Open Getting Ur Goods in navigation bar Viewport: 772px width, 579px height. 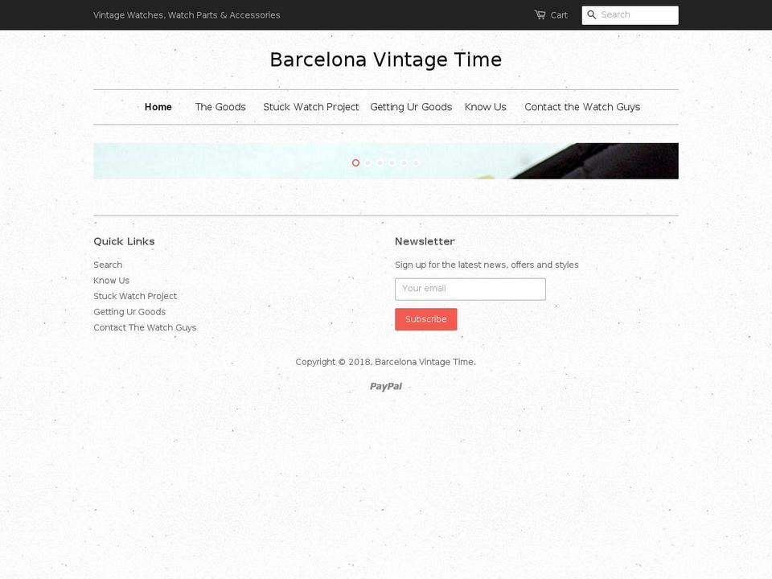411,107
